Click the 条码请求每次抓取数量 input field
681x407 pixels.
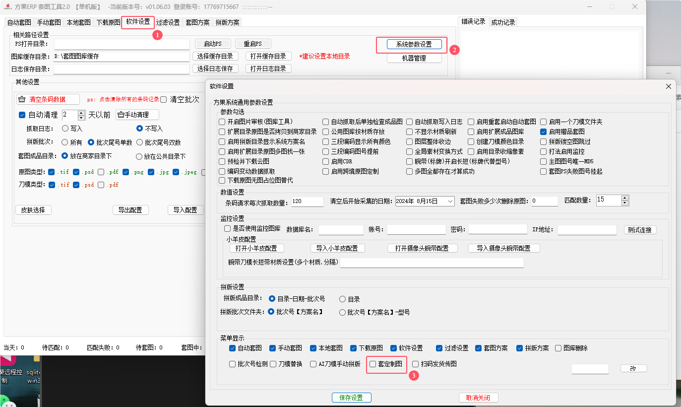point(308,202)
